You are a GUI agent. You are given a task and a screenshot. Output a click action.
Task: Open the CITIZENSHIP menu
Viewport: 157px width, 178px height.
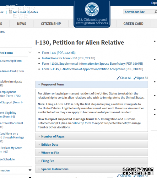(51, 24)
